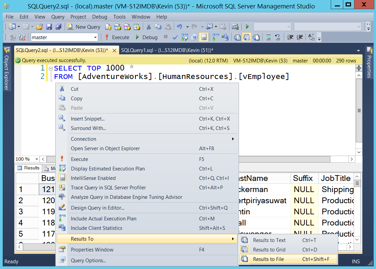Toggle Include Actual Execution Plan in the context menu
Screen dimensions: 376x269
tap(147, 219)
